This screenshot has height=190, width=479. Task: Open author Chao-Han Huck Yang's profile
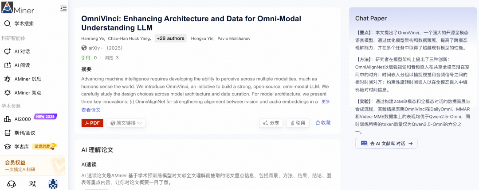coord(130,39)
